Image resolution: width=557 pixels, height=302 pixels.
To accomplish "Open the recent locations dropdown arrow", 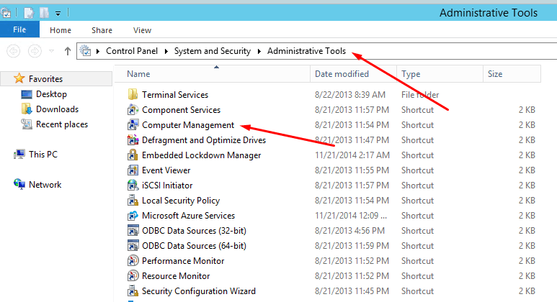I will click(51, 51).
